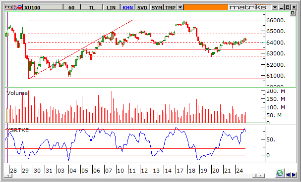This screenshot has width=301, height=182.
Task: Click the horizontal scrollbar left arrow
Action: 7,176
